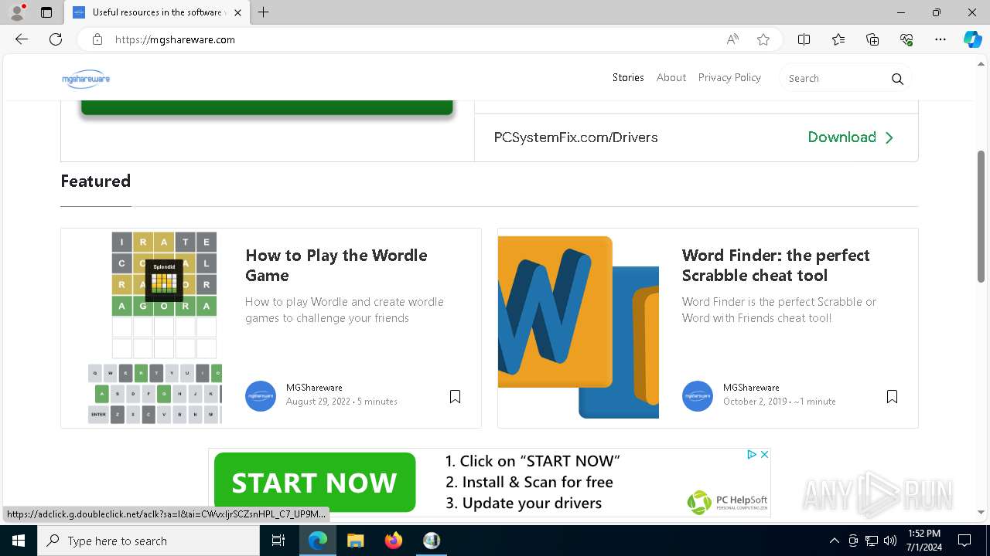The image size is (990, 556).
Task: Close the Useful resources browser tab
Action: [237, 12]
